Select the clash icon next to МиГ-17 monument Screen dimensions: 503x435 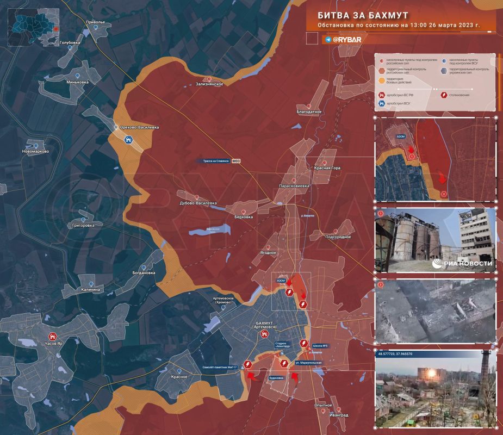coord(247,364)
